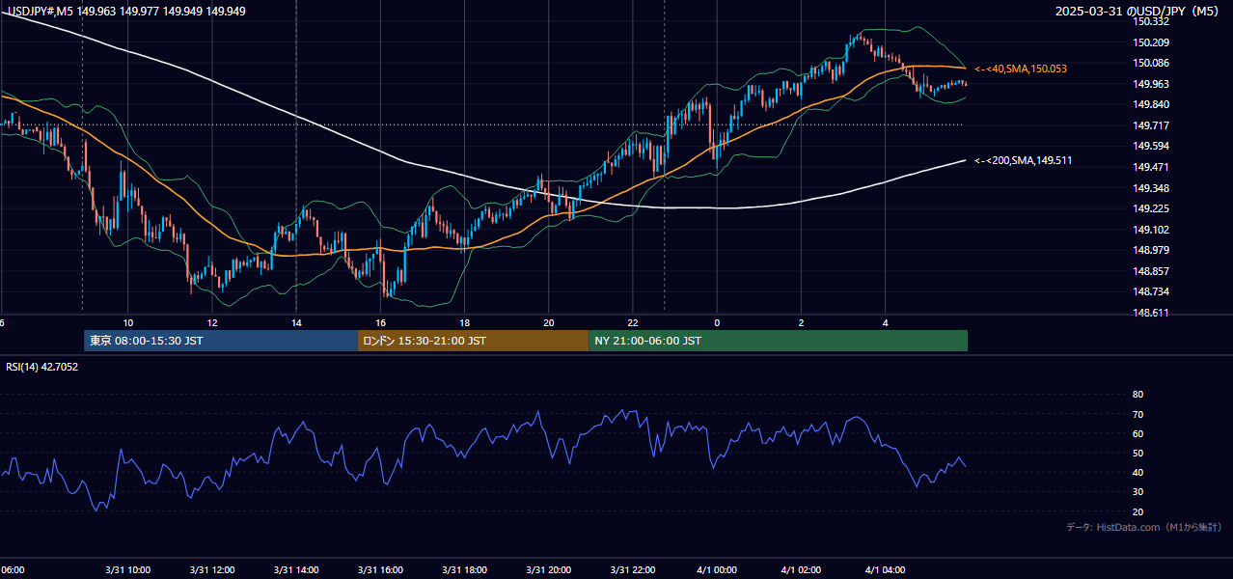Viewport: 1233px width, 579px height.
Task: Click the 3/31 22:00 bottom time label
Action: coord(633,569)
